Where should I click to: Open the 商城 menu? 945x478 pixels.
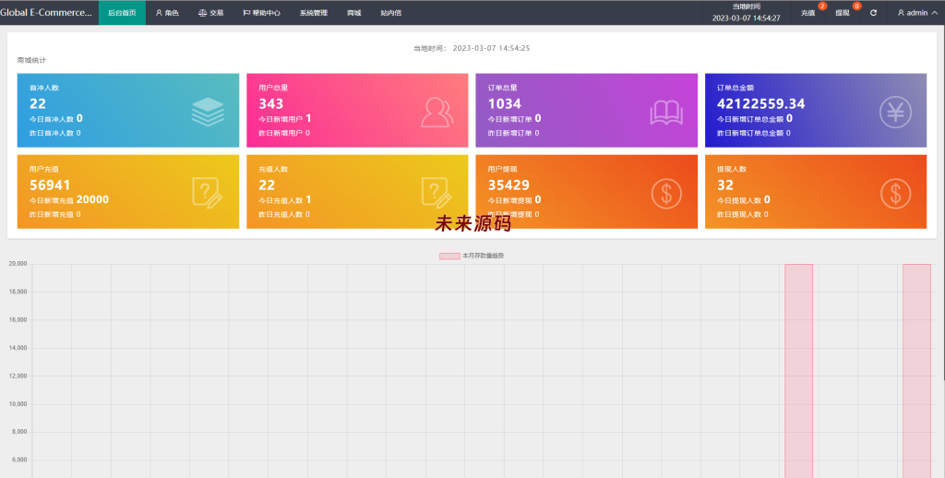pos(353,13)
